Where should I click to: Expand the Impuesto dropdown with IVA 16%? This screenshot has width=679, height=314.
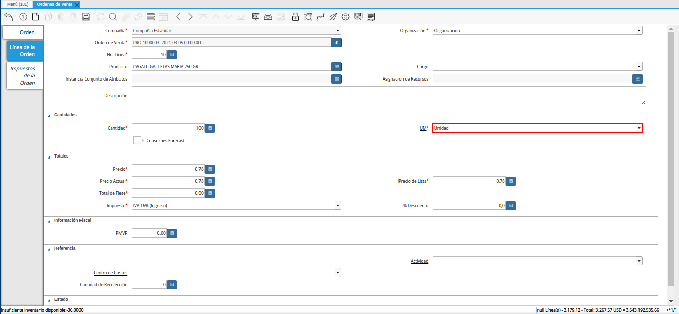coord(338,206)
